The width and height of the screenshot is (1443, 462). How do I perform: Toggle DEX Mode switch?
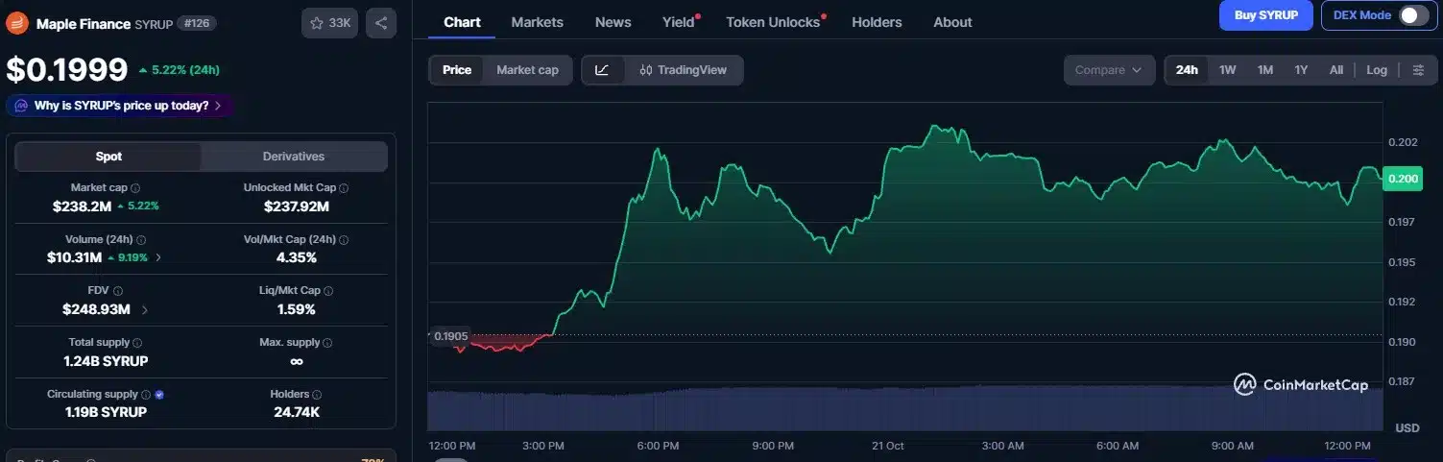pos(1413,15)
